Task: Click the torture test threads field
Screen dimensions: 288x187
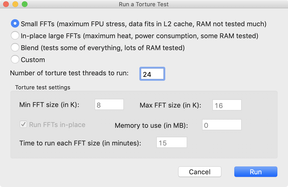Action: tap(152, 74)
